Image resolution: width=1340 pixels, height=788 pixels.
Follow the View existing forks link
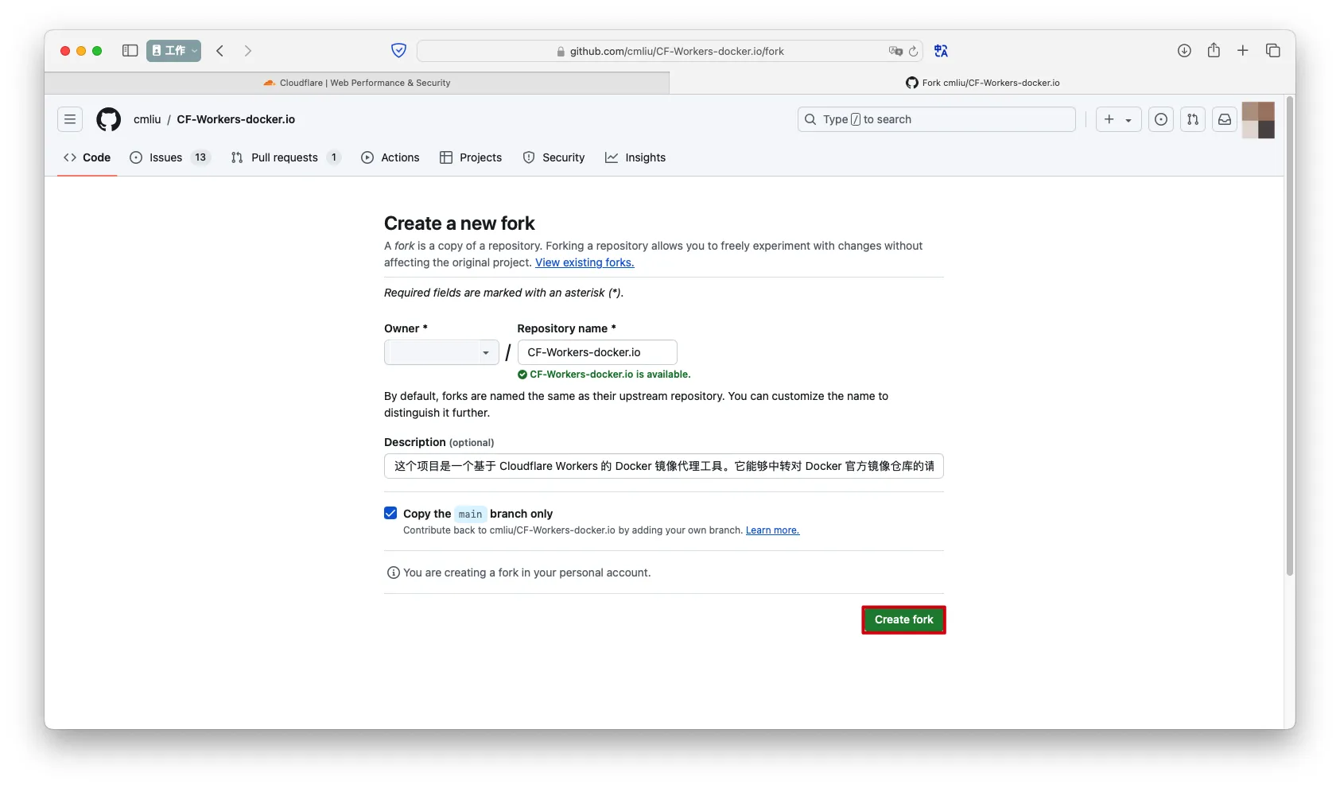585,262
